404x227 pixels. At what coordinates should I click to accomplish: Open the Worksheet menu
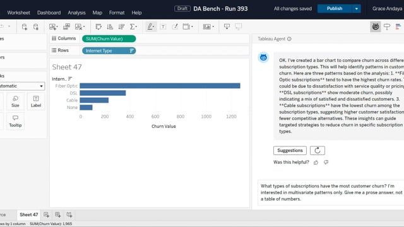(x=18, y=13)
